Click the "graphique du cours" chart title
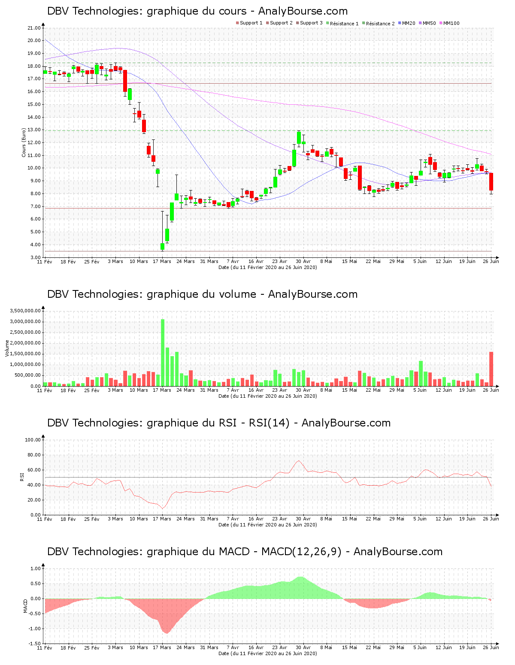 (x=197, y=11)
